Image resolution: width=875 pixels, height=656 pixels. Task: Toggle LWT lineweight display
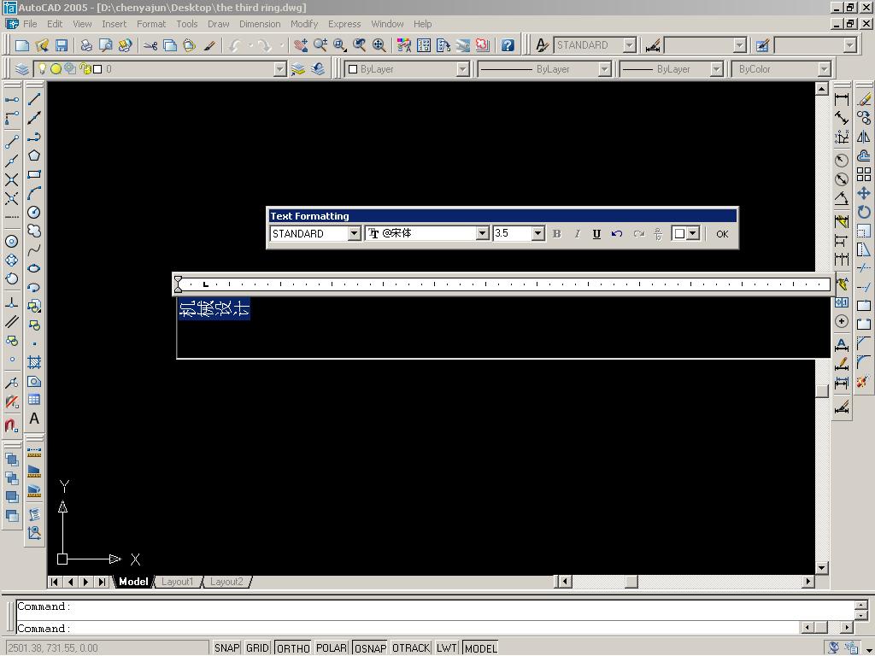click(x=446, y=648)
